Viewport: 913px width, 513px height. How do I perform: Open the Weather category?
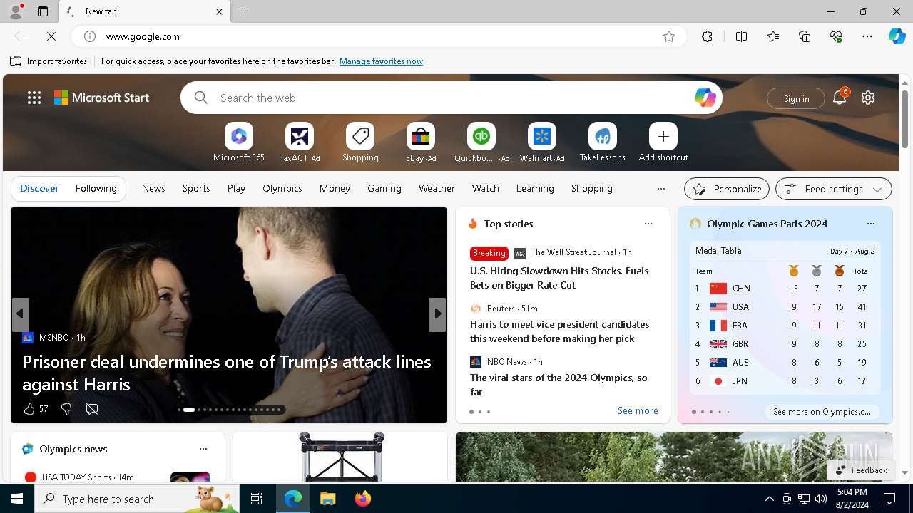pos(437,188)
